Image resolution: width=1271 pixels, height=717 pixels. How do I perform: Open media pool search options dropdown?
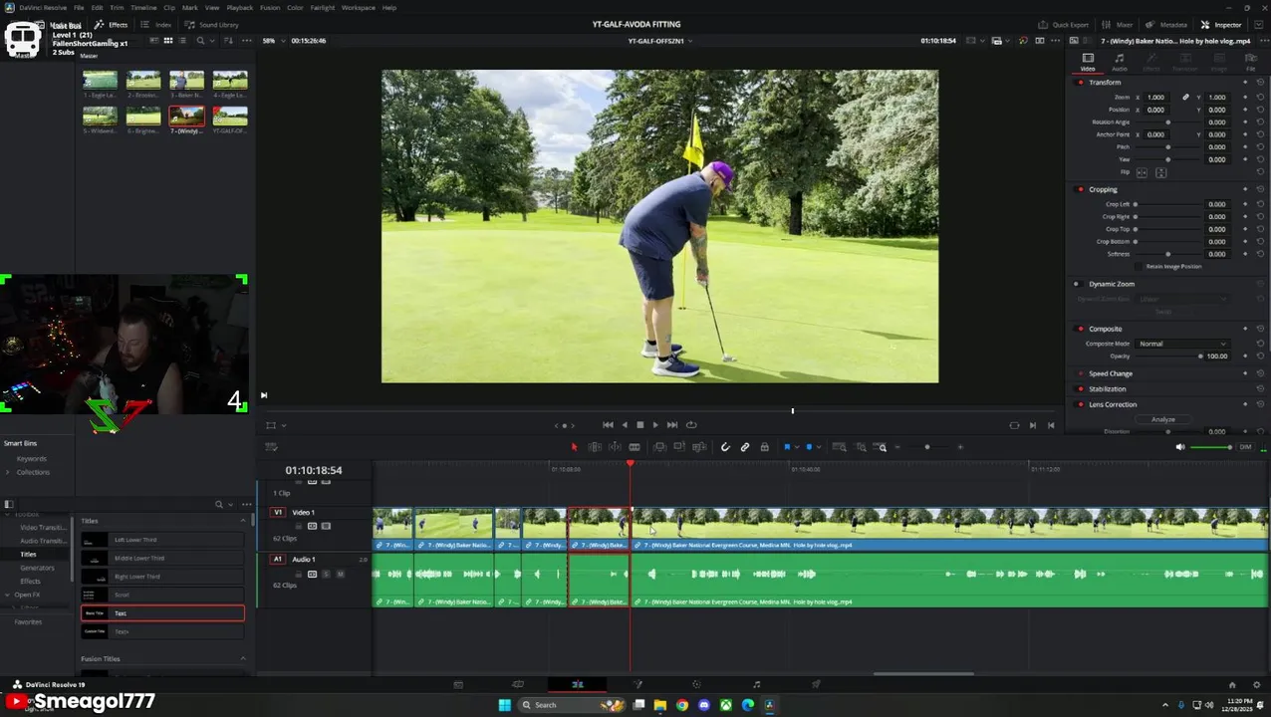click(211, 41)
